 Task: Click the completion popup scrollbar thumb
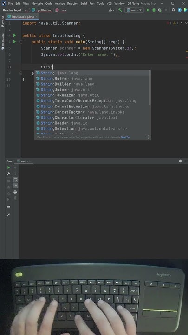point(150,87)
